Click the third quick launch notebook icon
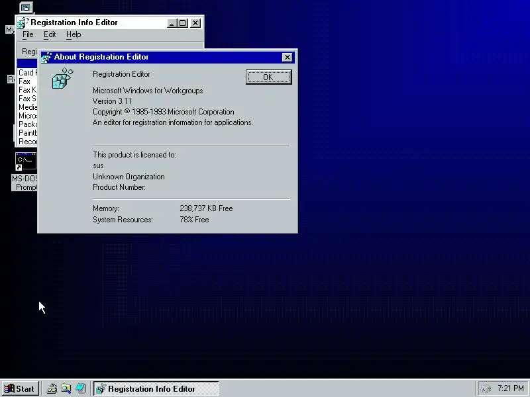 click(80, 389)
